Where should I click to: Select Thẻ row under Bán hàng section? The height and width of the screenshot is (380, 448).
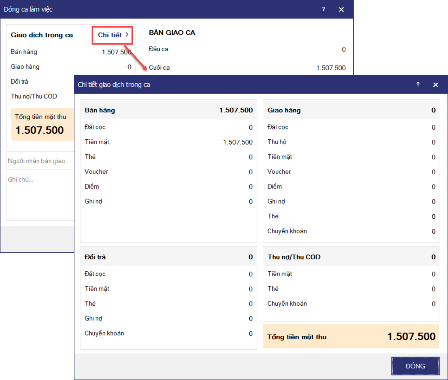pos(169,157)
